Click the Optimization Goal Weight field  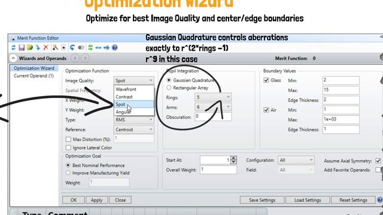pyautogui.click(x=109, y=182)
